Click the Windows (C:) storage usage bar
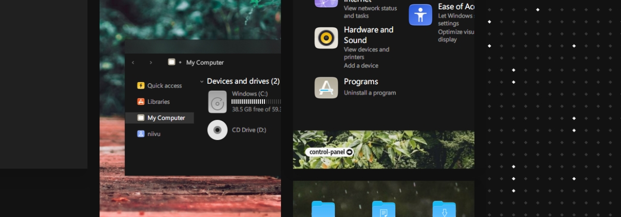The image size is (621, 217). (256, 102)
